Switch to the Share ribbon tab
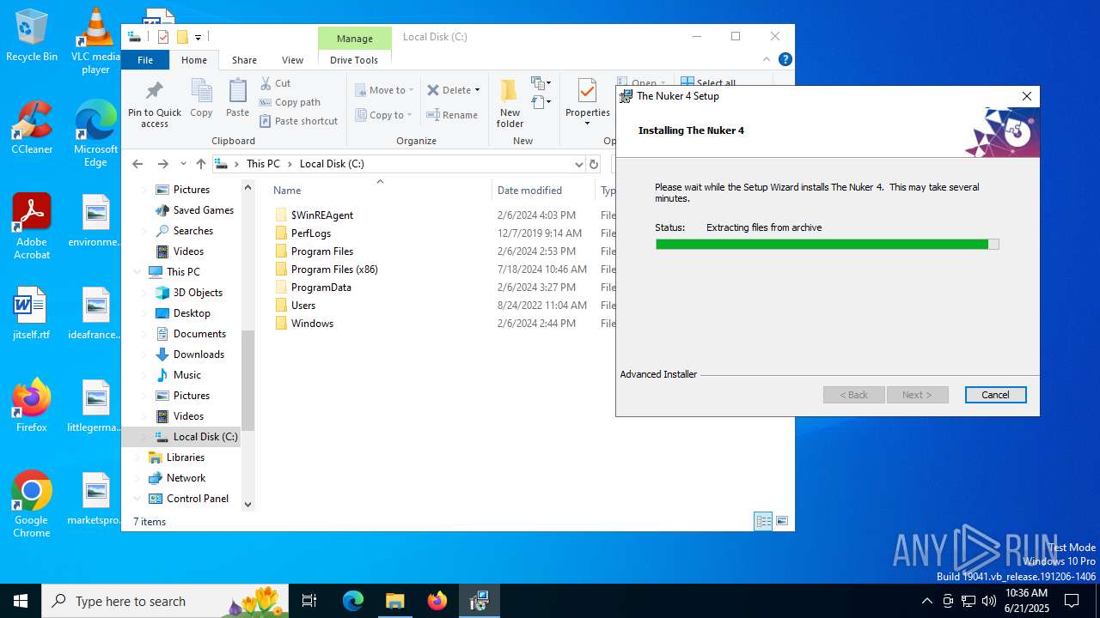Viewport: 1100px width, 618px height. coord(244,60)
